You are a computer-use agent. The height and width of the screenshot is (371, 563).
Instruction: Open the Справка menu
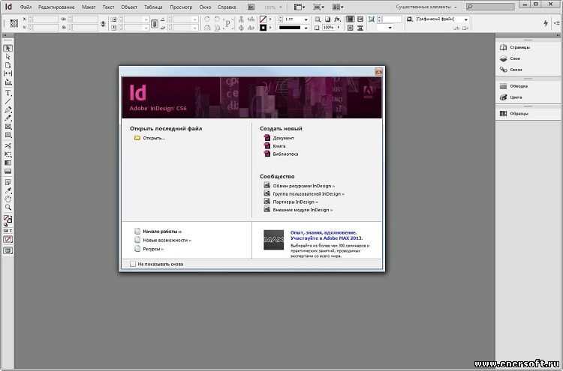[227, 7]
